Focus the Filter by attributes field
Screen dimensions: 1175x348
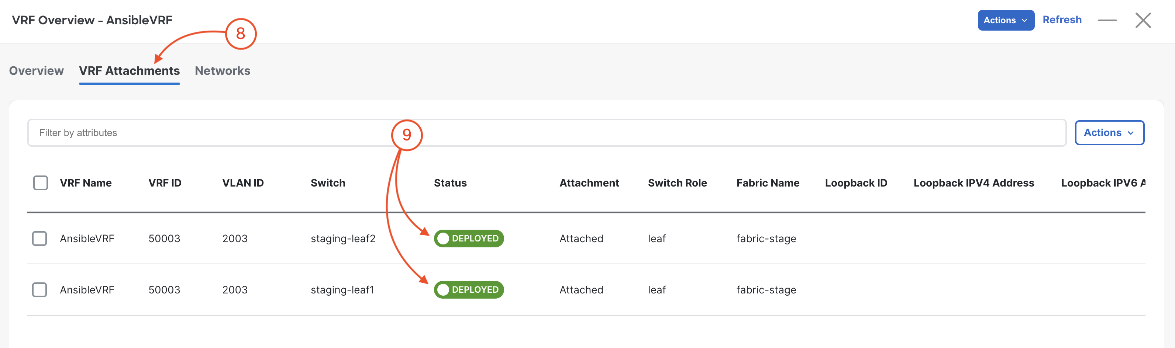coord(547,133)
